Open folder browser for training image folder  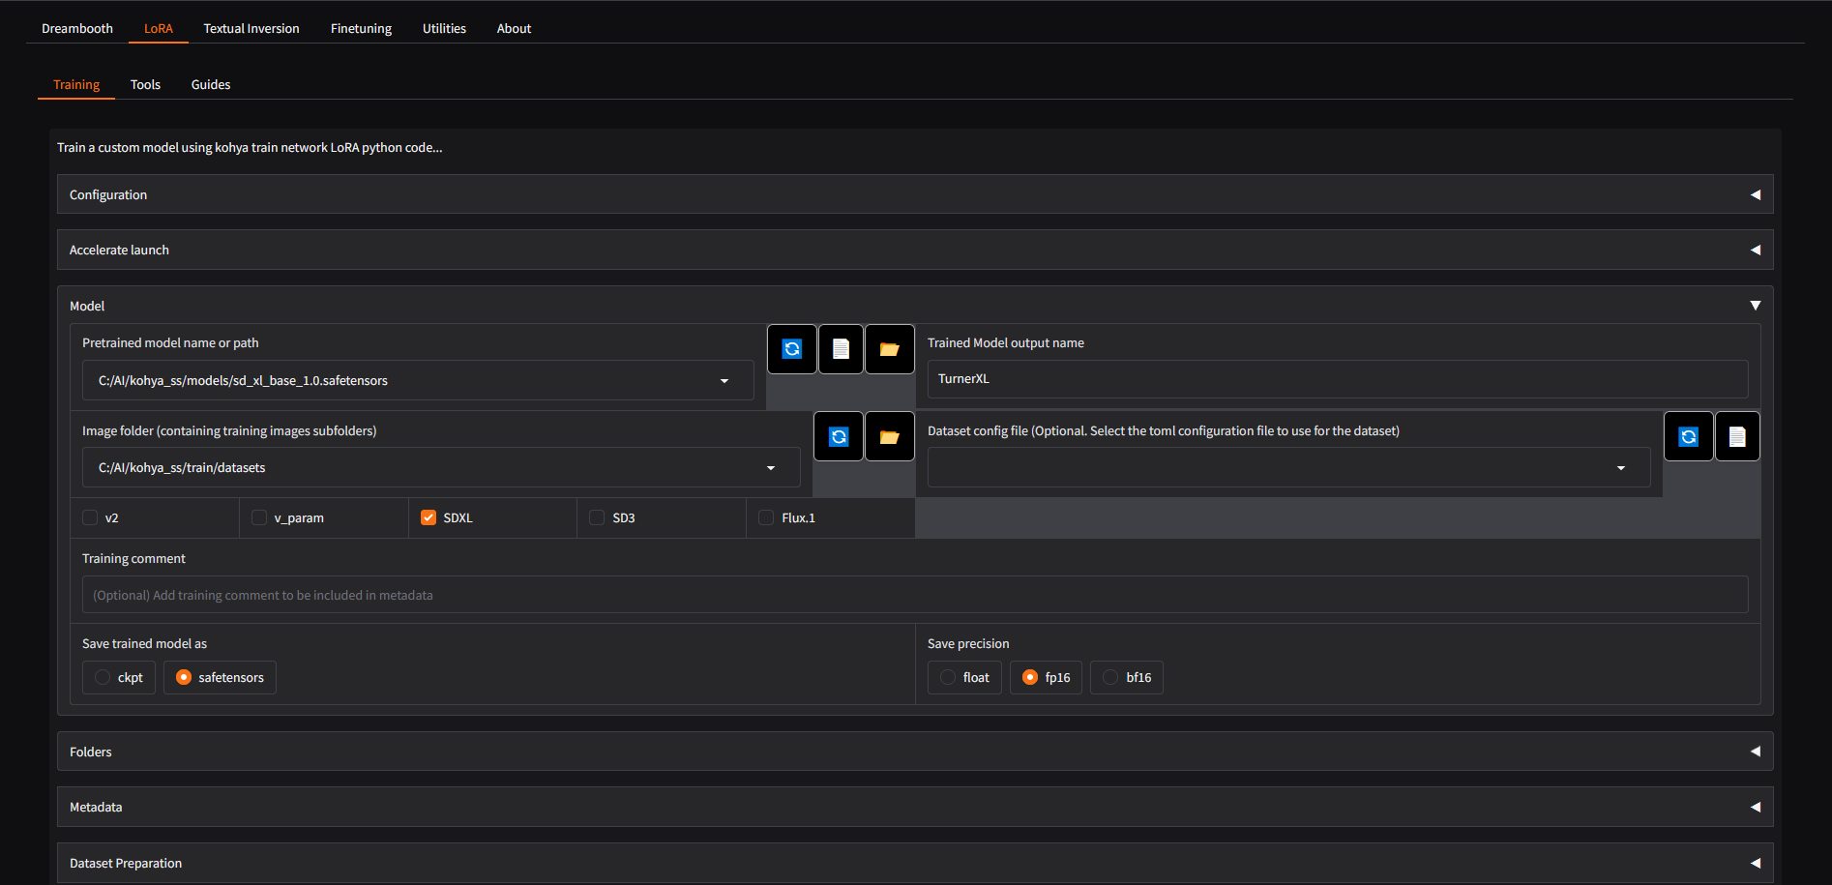pyautogui.click(x=888, y=435)
